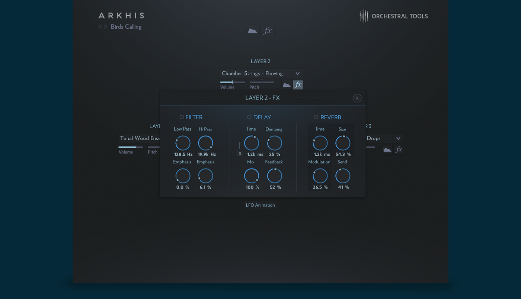Click the LAYER 2 heading
This screenshot has height=299, width=521.
point(260,61)
